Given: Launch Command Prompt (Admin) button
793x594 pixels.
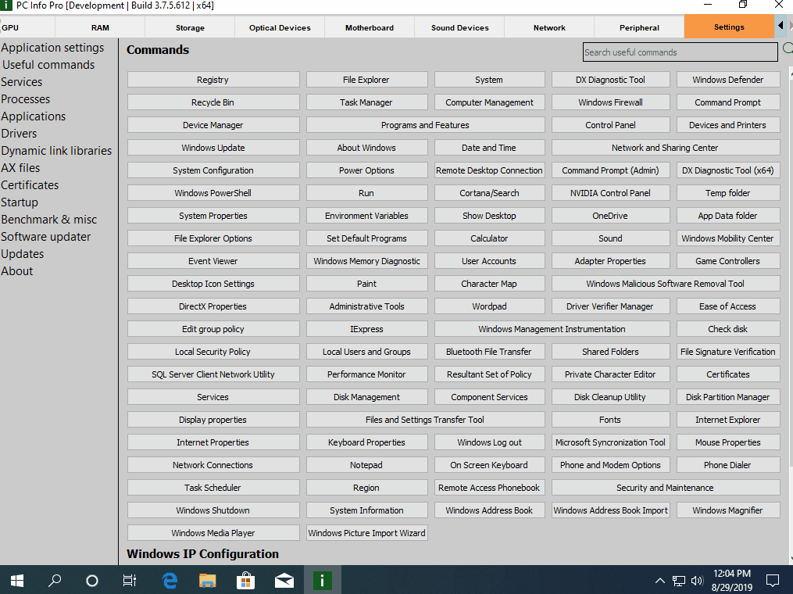Looking at the screenshot, I should (610, 170).
